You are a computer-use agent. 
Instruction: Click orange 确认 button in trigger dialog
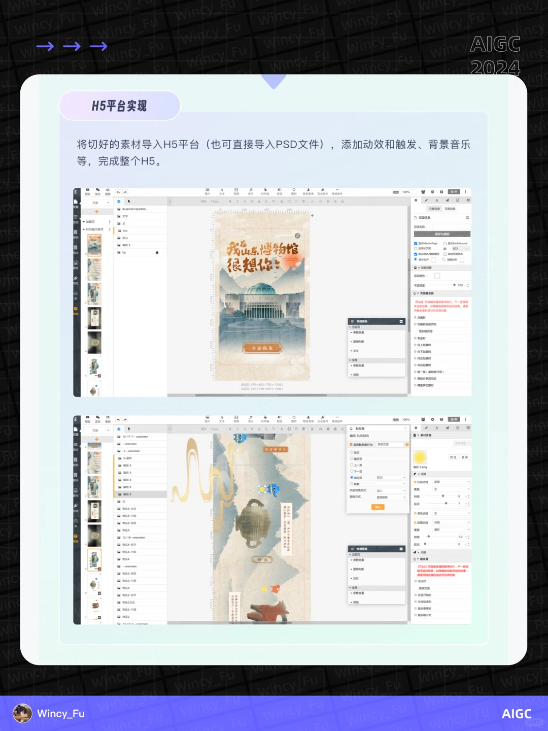click(x=378, y=507)
